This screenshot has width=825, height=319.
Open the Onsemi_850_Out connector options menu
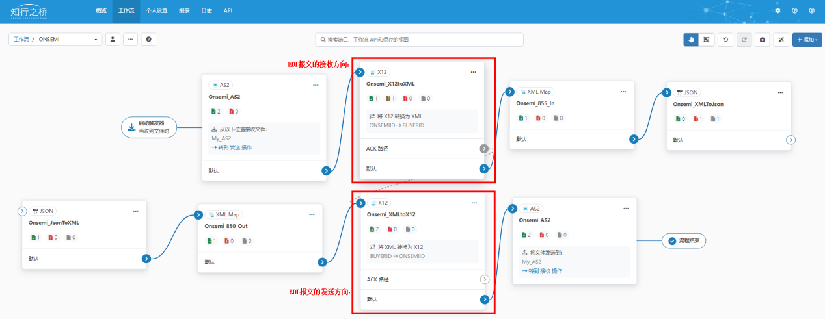313,214
